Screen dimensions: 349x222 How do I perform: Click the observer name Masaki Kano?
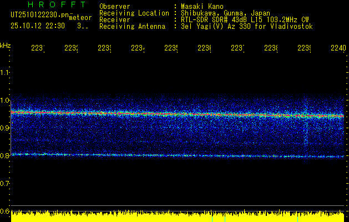pyautogui.click(x=202, y=7)
